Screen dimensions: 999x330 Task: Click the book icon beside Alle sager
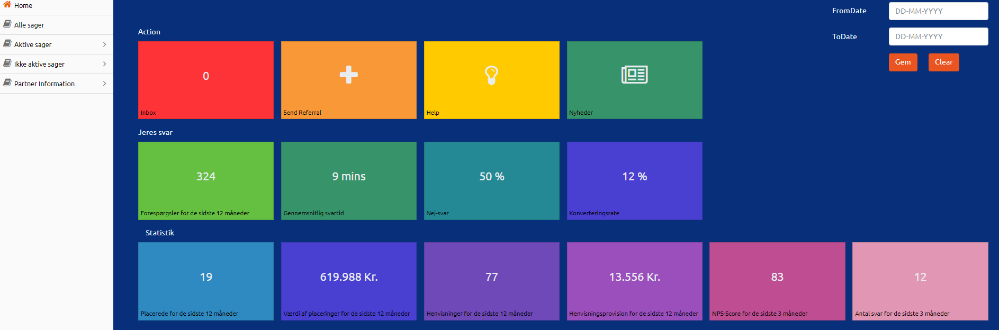[x=7, y=24]
